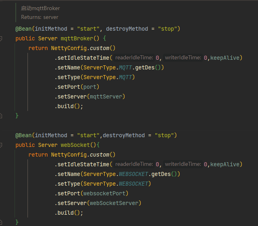
Task: Click the '启动mqttBroker' doc comment text
Action: pos(40,8)
